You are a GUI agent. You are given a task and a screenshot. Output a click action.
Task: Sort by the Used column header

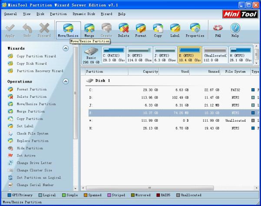click(x=174, y=71)
